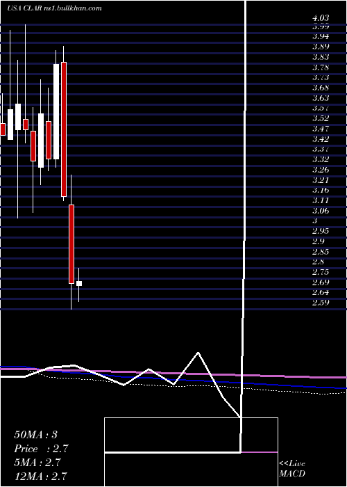Click the 3.16 price axis label

321,190
